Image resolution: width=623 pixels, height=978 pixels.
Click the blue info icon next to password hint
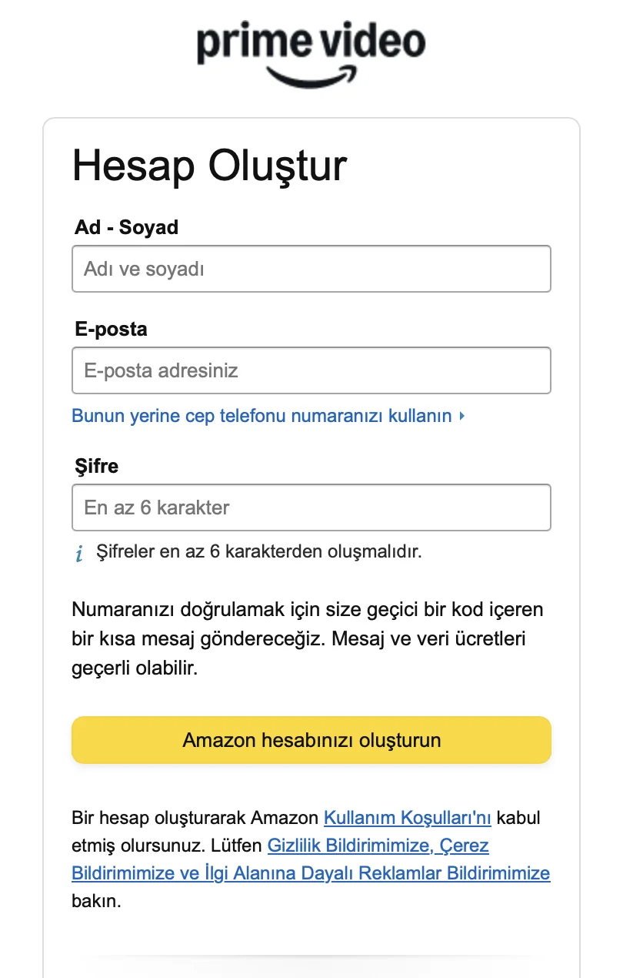click(79, 552)
